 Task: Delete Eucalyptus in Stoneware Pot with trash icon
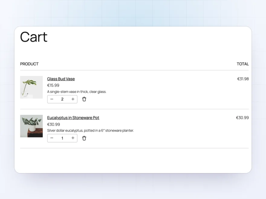[x=84, y=138]
